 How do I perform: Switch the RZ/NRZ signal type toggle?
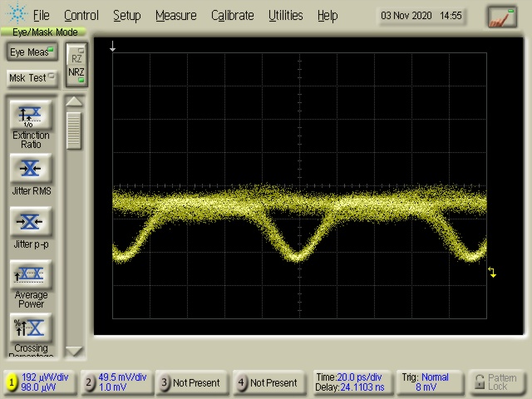pos(76,65)
